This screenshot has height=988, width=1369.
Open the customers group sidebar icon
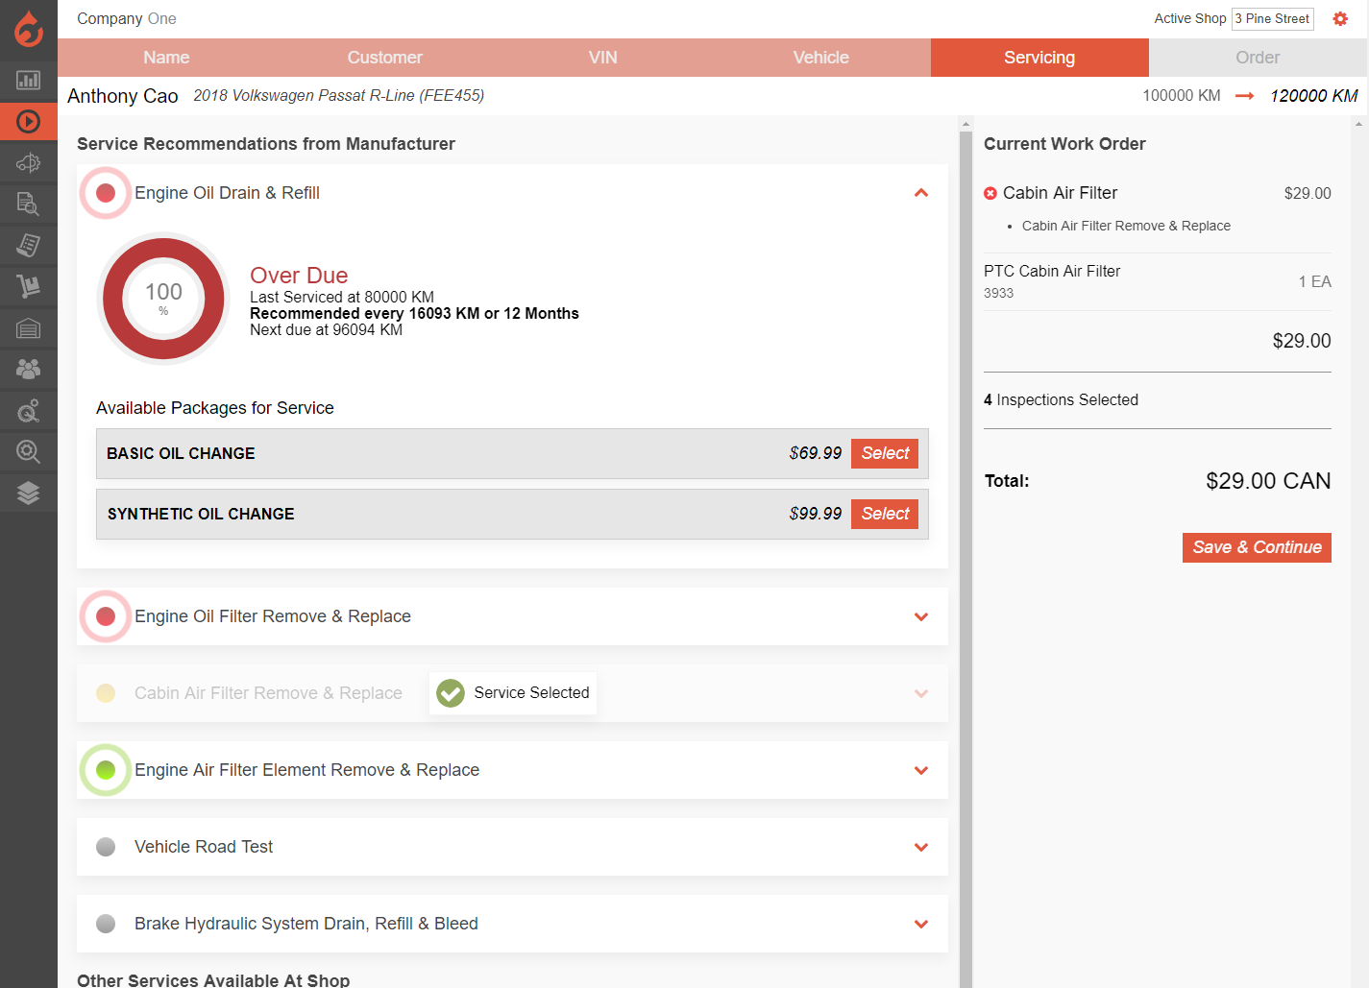point(29,369)
